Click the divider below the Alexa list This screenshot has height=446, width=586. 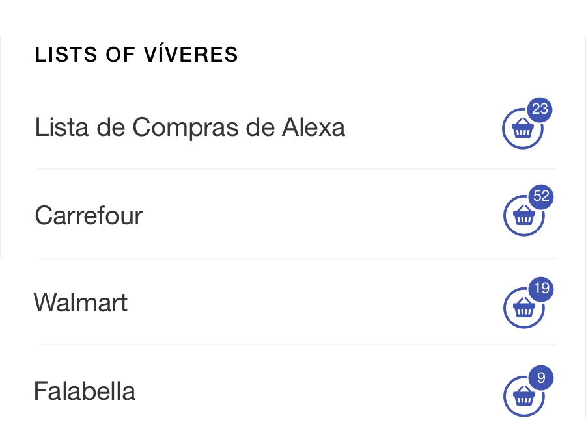[x=297, y=169]
